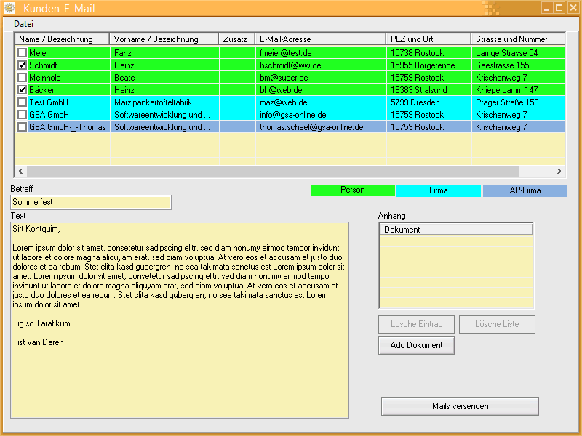The height and width of the screenshot is (436, 582).
Task: Click inside the email Text body area
Action: tap(180, 363)
